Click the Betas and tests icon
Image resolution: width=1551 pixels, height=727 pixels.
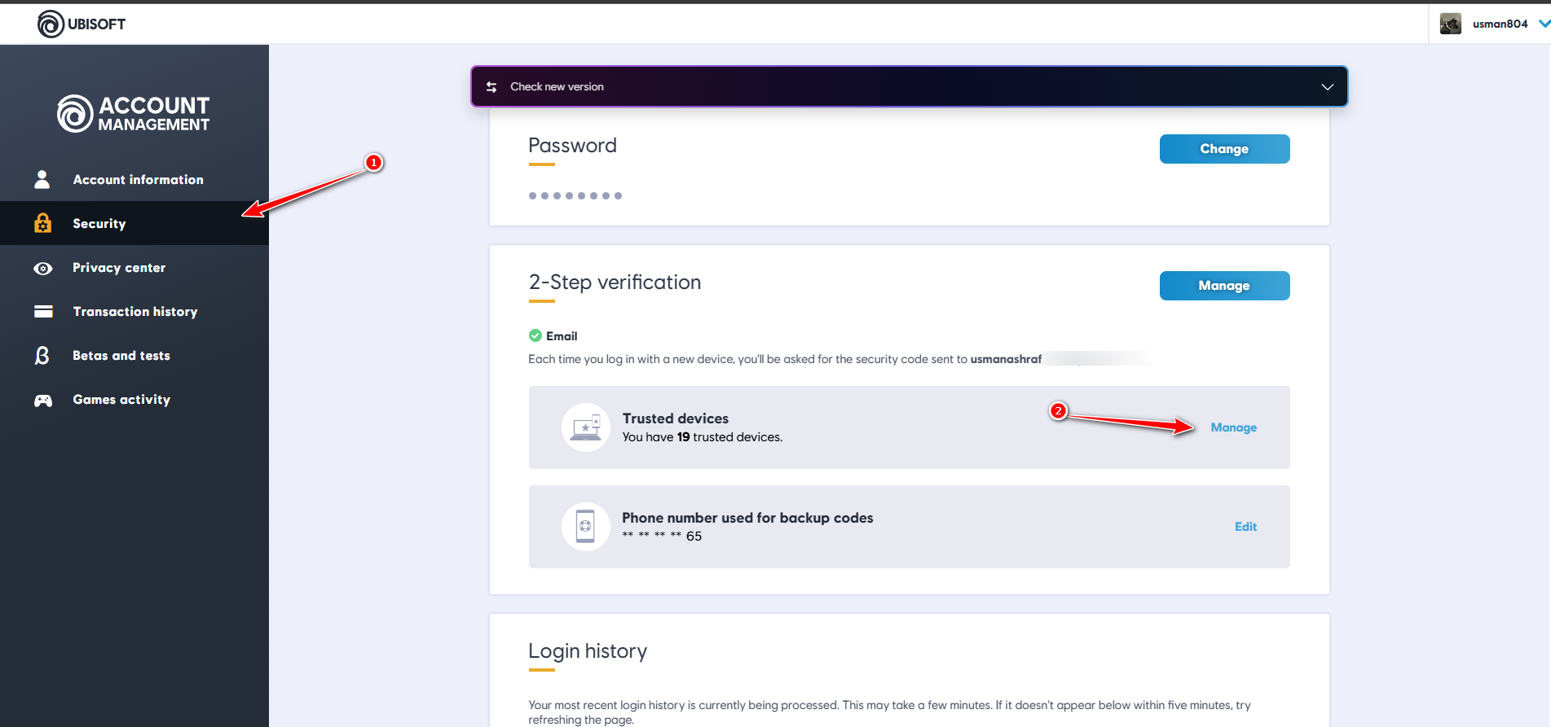pos(42,356)
